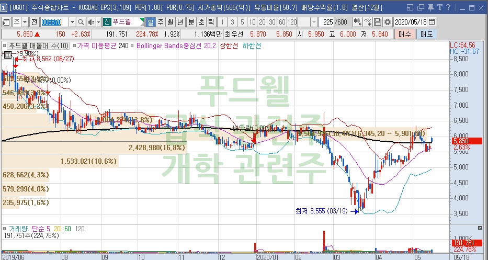Screen dimensions: 488x260
Task: Expand the 주 market type dropdown
Action: (x=25, y=22)
